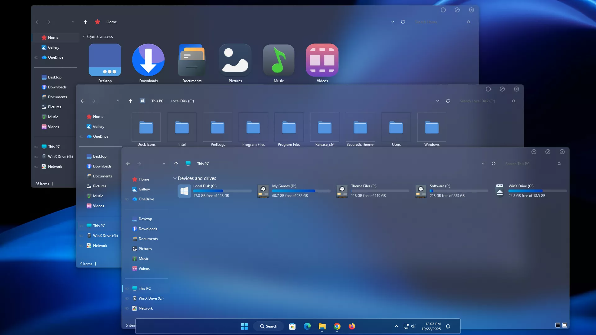Select Network in frontmost This PC window sidebar
Image resolution: width=596 pixels, height=335 pixels.
[146, 308]
